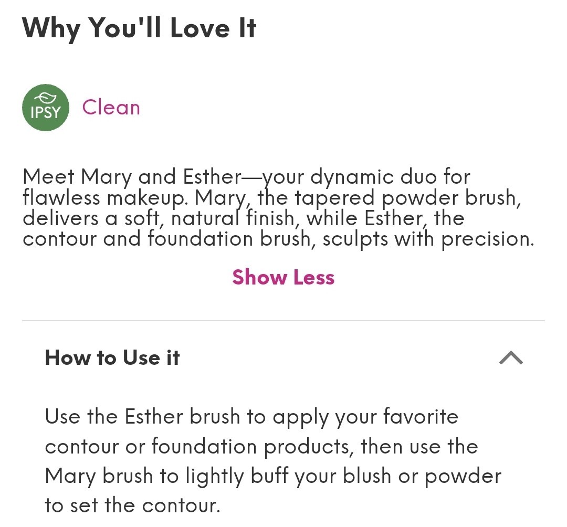
Task: Click the 'Meet Mary and Esther' line
Action: tap(246, 177)
